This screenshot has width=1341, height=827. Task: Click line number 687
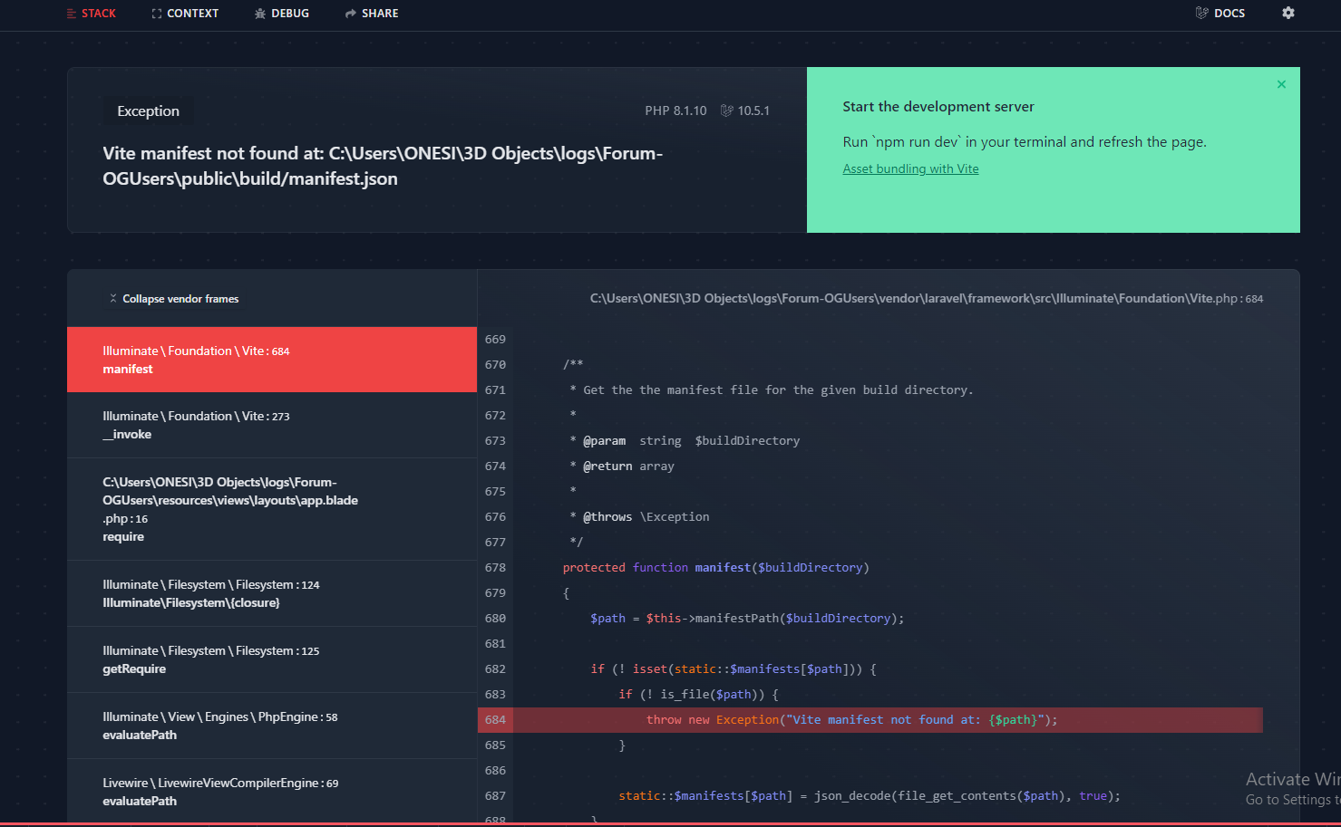tap(495, 796)
